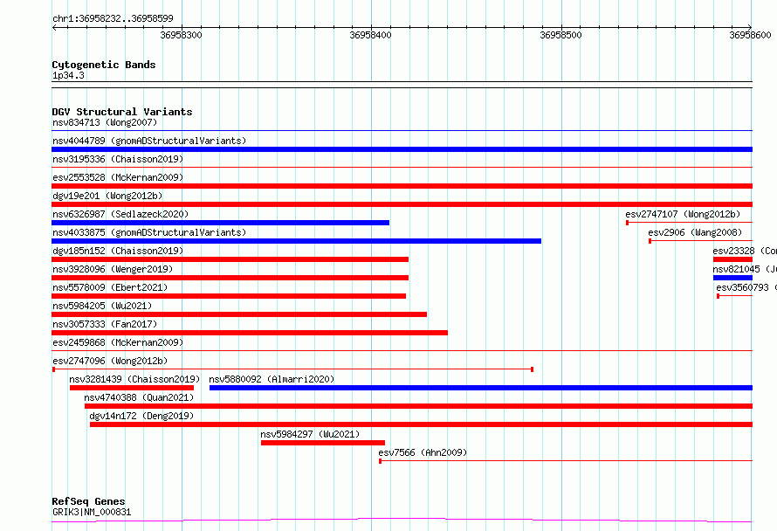The width and height of the screenshot is (777, 531).
Task: Select the red bar under nsv5984297
Action: point(323,443)
